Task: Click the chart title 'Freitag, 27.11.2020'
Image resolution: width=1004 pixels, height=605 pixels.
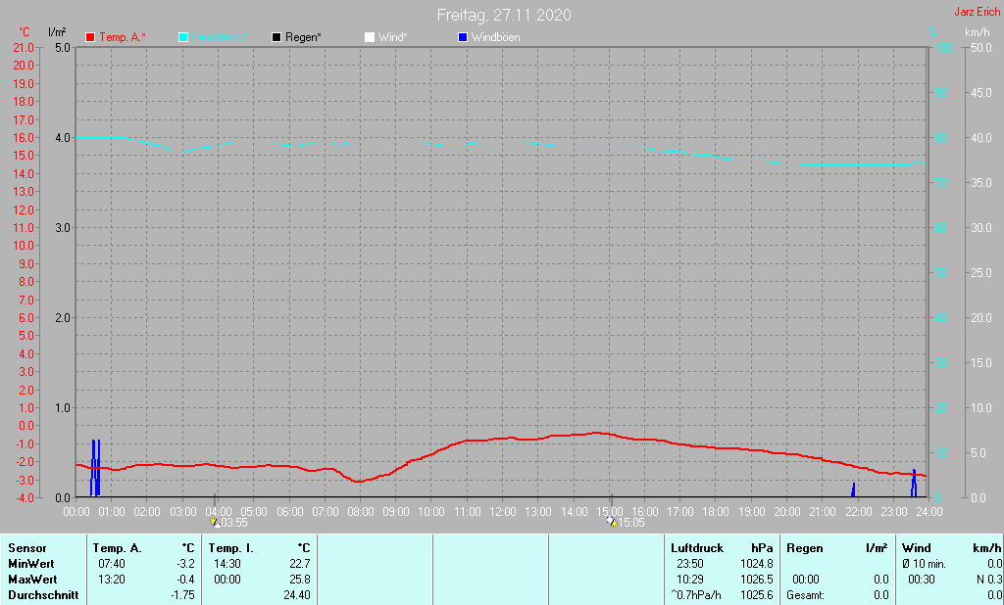Action: point(504,15)
